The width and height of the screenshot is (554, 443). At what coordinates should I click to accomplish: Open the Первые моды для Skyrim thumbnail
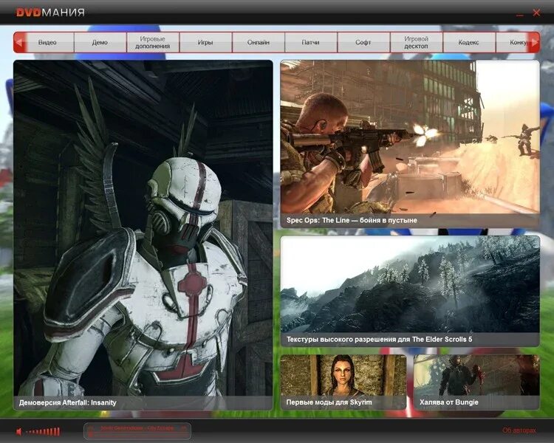tap(343, 382)
